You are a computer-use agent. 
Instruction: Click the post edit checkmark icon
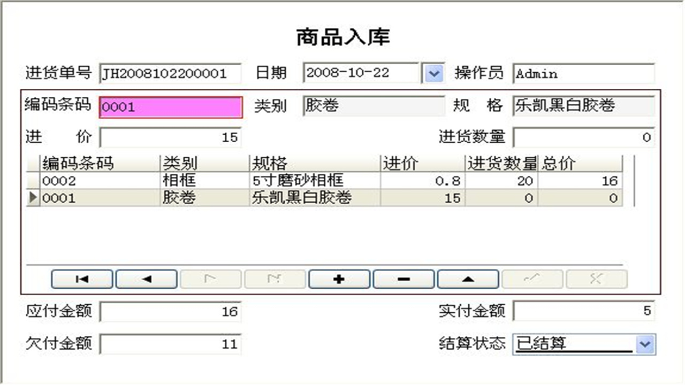(x=532, y=279)
